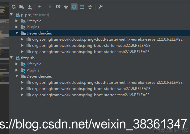The height and width of the screenshot is (134, 190).
Task: Collapse Dependencies under p-project
Action: [17, 33]
